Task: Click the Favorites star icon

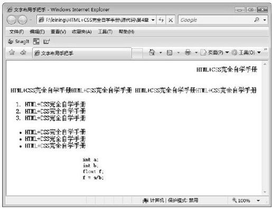Action: coord(12,52)
